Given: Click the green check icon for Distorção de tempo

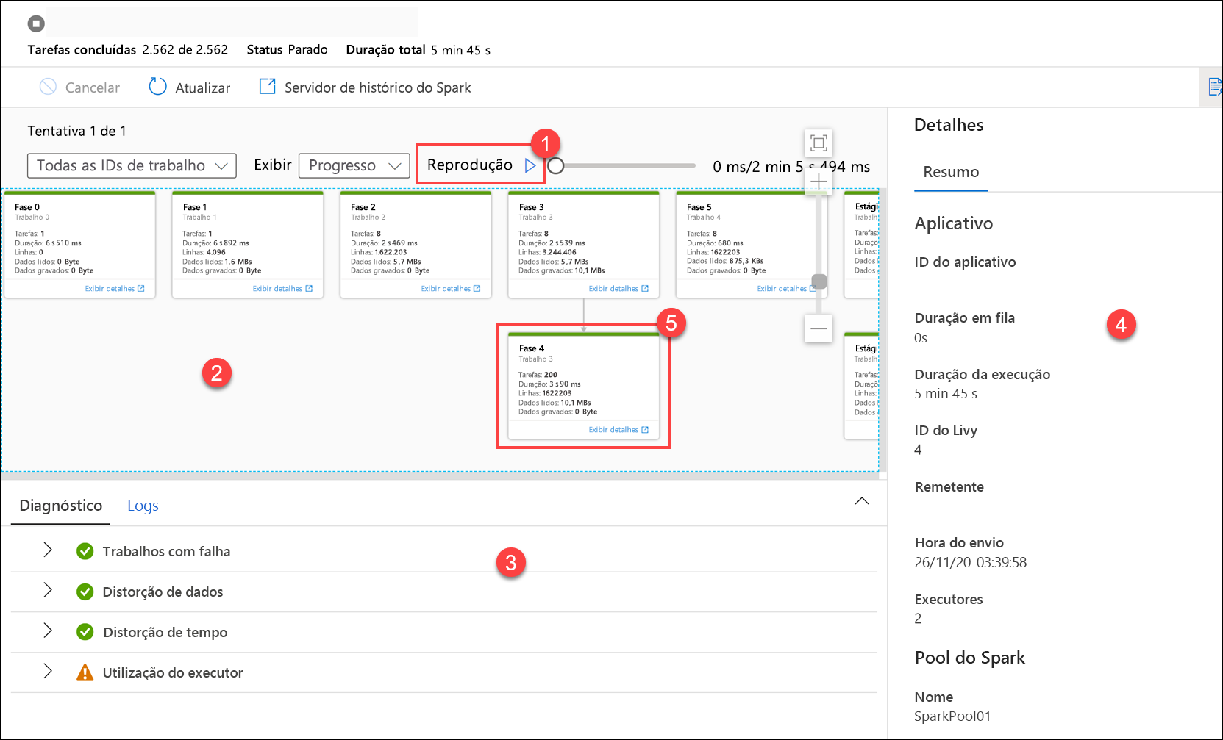Looking at the screenshot, I should click(x=85, y=632).
